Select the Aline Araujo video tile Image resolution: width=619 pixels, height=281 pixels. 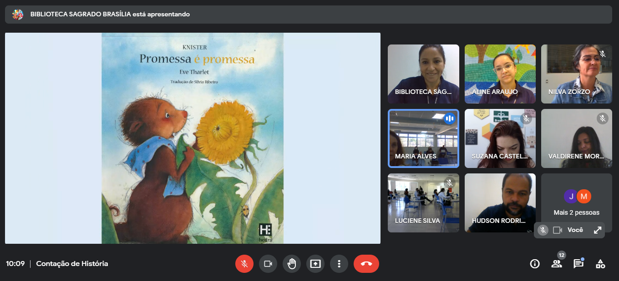coord(500,74)
